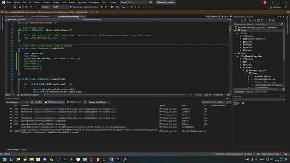
Task: Click the error list filter funnel icon
Action: pyautogui.click(x=85, y=102)
